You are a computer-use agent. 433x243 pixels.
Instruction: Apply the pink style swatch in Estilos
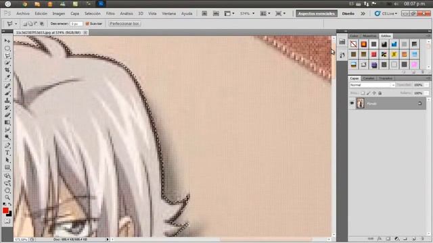[414, 65]
